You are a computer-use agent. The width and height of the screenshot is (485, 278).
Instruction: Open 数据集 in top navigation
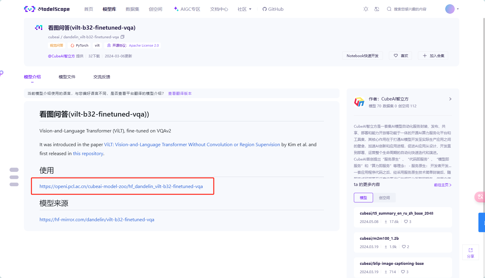pos(132,9)
